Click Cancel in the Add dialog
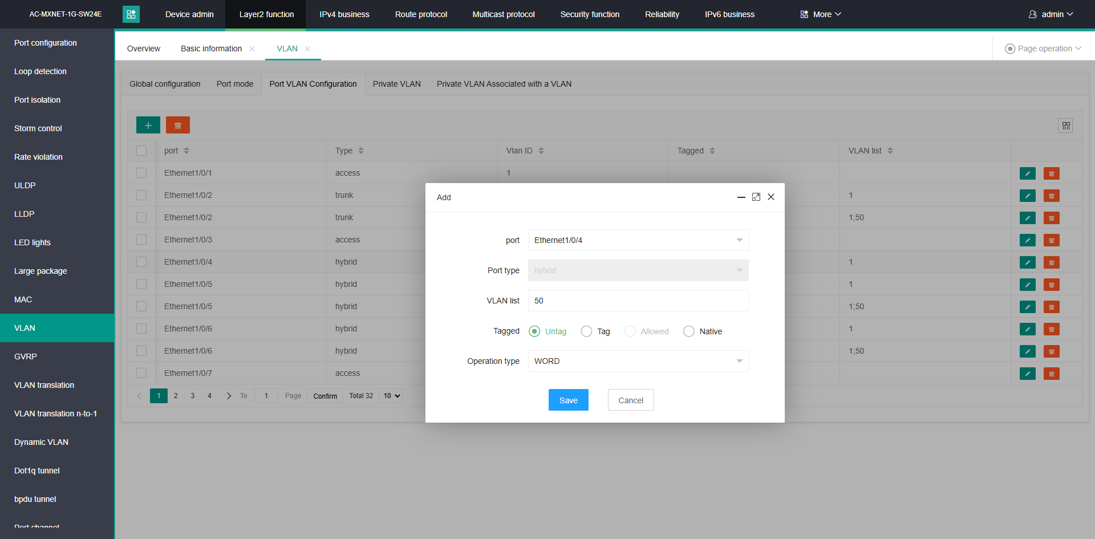This screenshot has height=539, width=1095. coord(630,400)
